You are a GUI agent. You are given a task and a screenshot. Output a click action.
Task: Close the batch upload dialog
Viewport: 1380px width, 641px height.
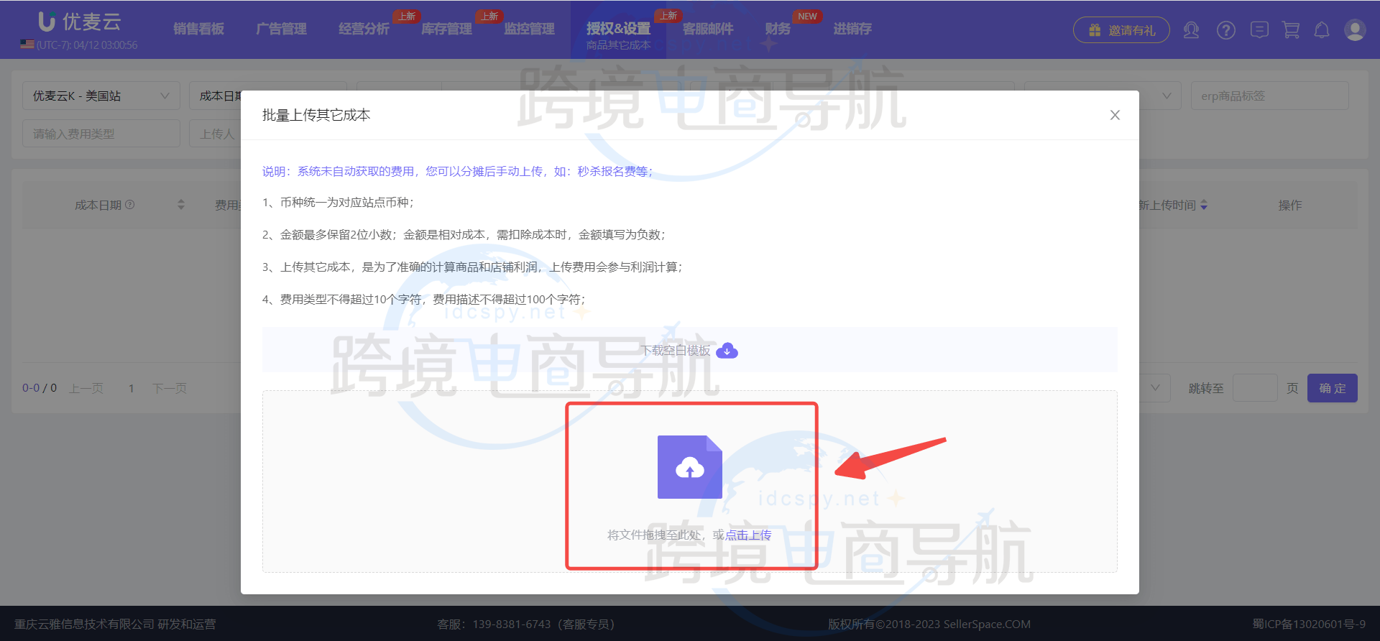(1115, 115)
